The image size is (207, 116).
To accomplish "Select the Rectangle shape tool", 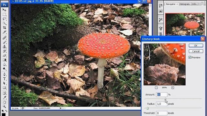I will click(4, 88).
